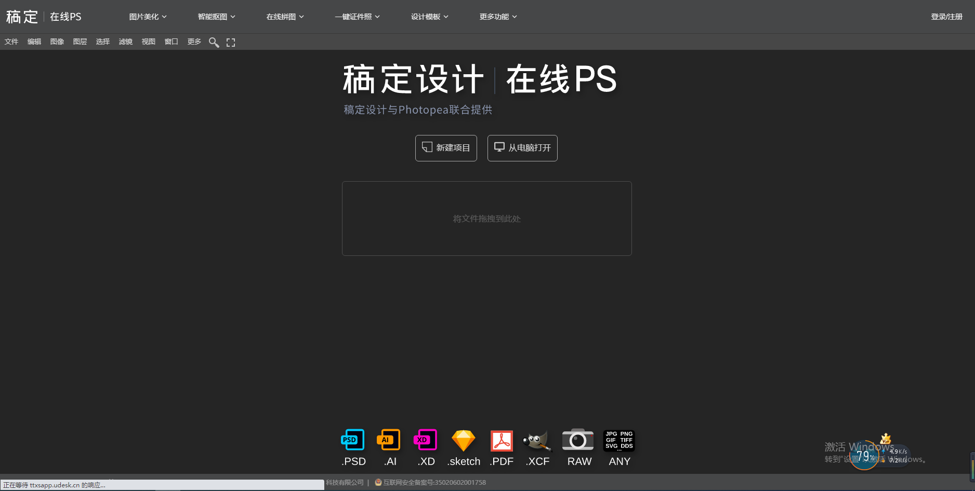This screenshot has width=975, height=491.
Task: Open the 更多 menu
Action: (x=194, y=42)
